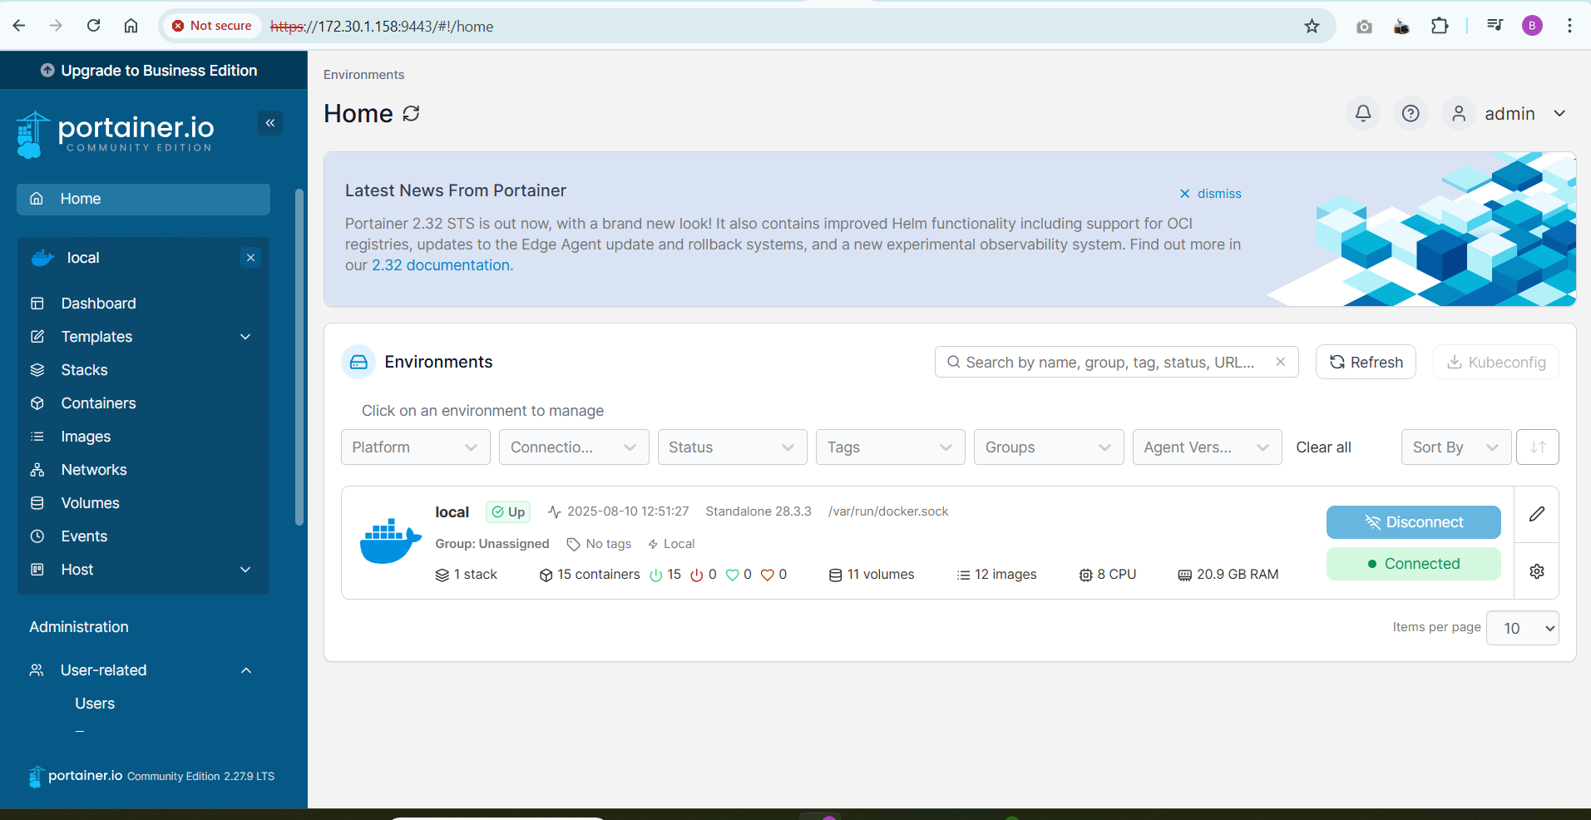Open the 2.32 documentation link
The height and width of the screenshot is (820, 1591).
[441, 265]
